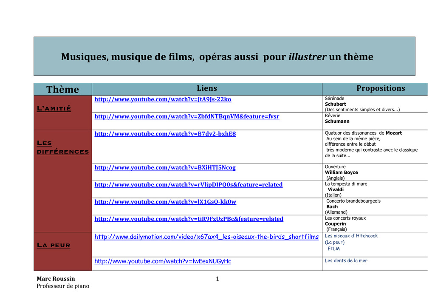Click the blue text (La peur)

(x=335, y=242)
